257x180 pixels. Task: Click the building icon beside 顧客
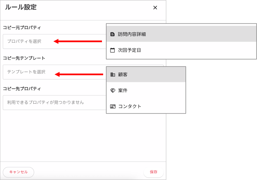coord(113,75)
